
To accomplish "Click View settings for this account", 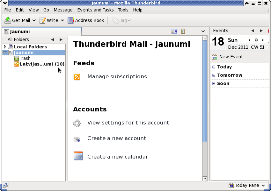I will click(x=128, y=123).
